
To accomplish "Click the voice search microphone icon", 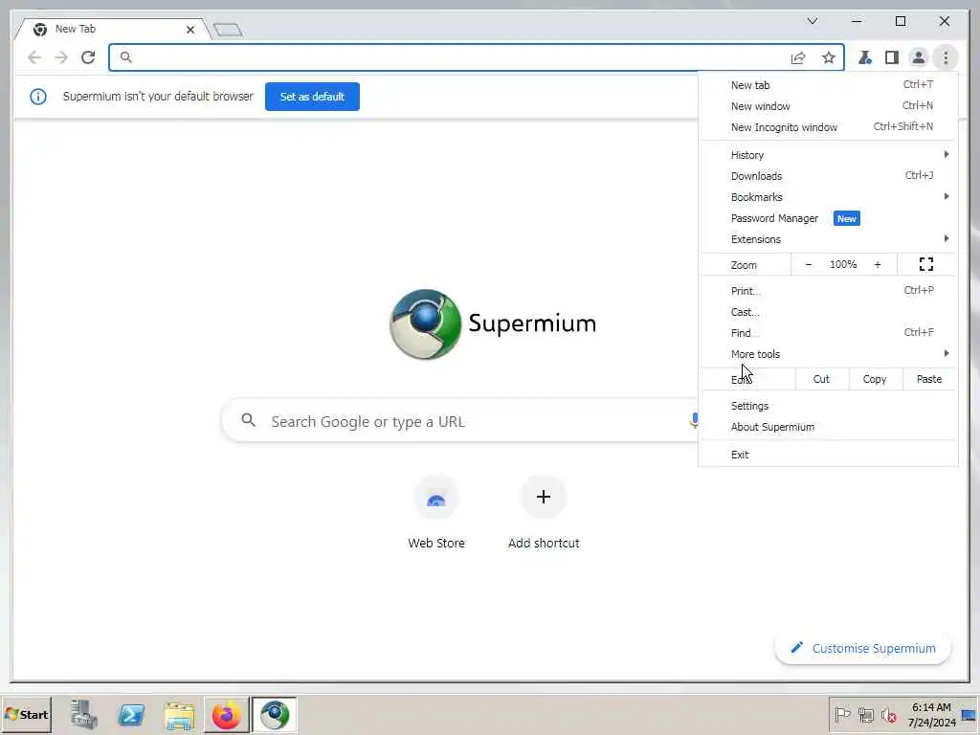I will pos(693,421).
